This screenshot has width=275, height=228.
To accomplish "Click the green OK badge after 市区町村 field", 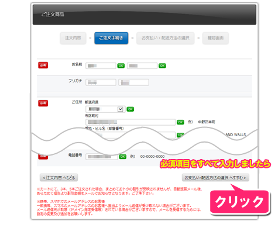I will click(x=180, y=122).
